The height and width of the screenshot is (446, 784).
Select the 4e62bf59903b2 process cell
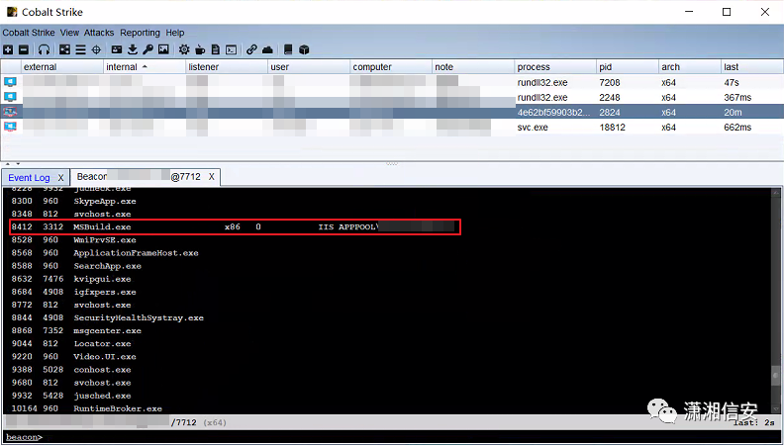click(555, 113)
